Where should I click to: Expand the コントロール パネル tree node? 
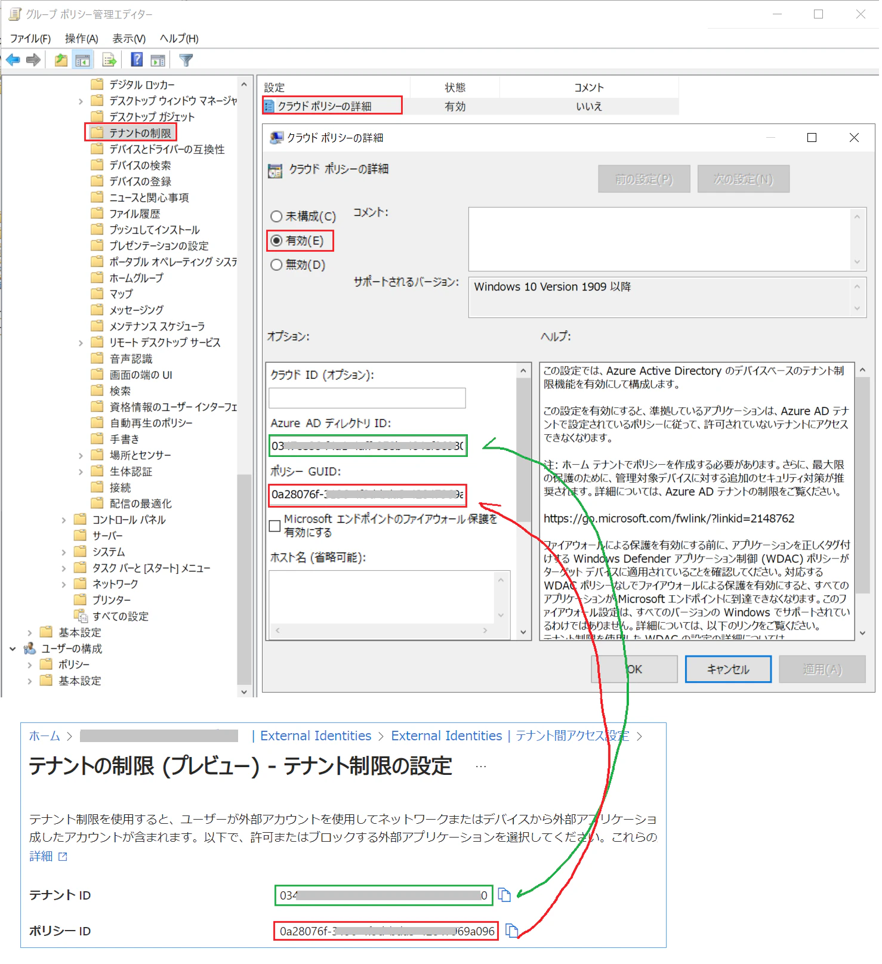tap(63, 520)
